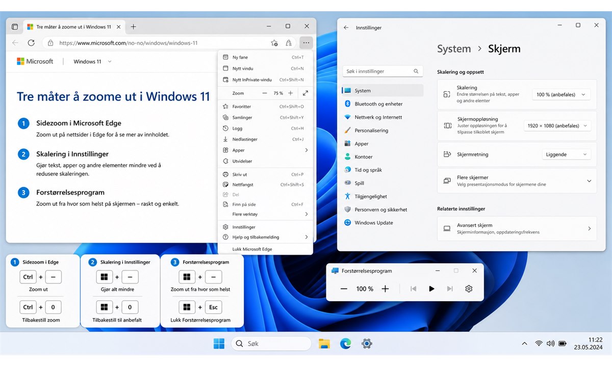The height and width of the screenshot is (367, 612).
Task: Click Forstørrelsesprogram previous sentence button
Action: tap(413, 289)
